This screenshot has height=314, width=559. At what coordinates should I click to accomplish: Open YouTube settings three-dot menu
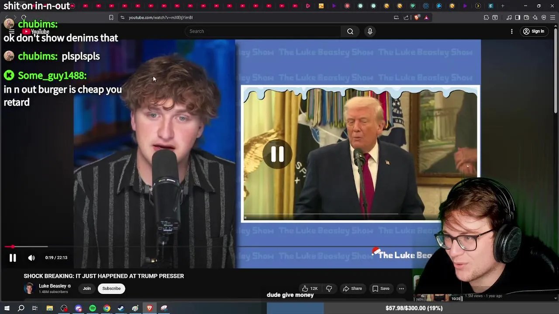[512, 31]
